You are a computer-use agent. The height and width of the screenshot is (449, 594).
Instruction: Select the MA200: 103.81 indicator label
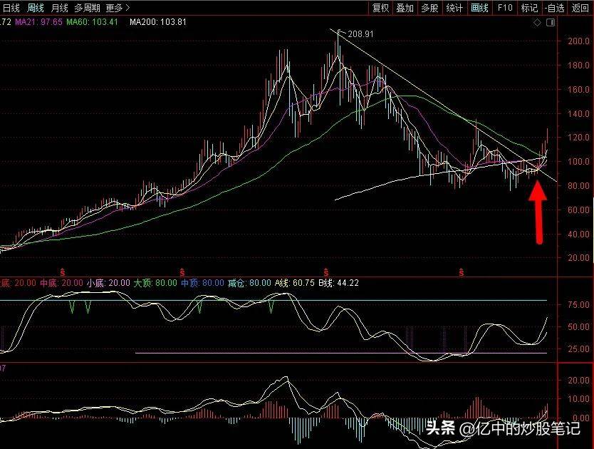[x=158, y=22]
